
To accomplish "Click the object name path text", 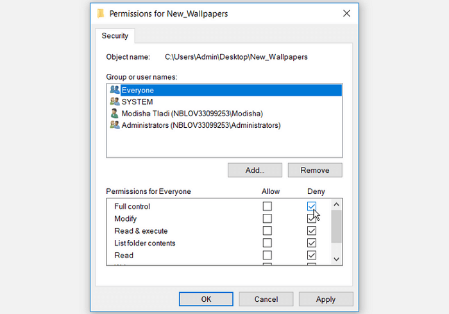I will [236, 57].
